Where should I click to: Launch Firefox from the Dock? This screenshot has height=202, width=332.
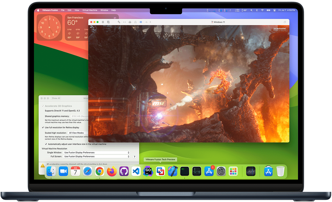click(112, 171)
